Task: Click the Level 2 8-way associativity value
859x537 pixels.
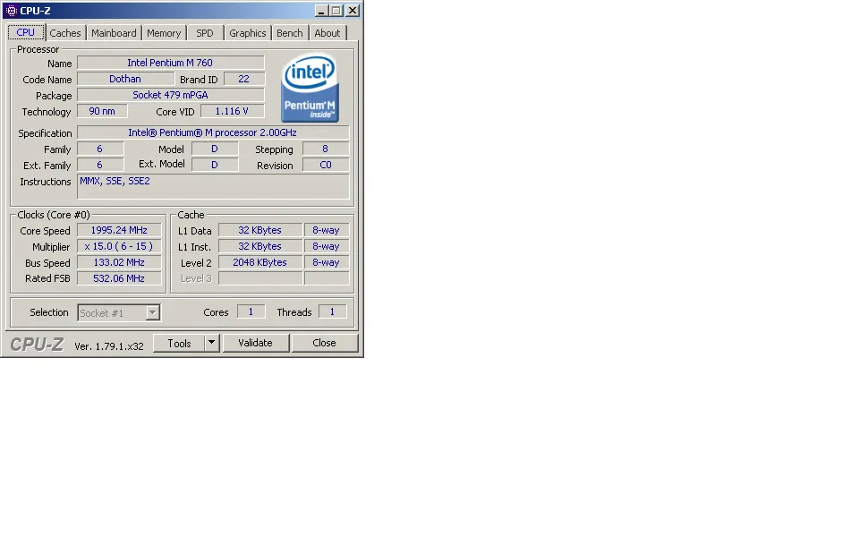Action: (x=327, y=262)
